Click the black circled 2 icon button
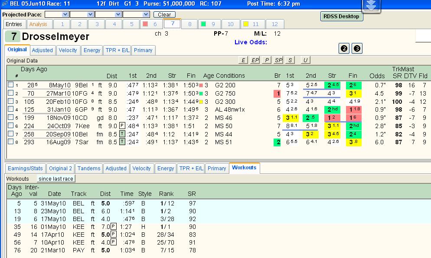 [344, 49]
